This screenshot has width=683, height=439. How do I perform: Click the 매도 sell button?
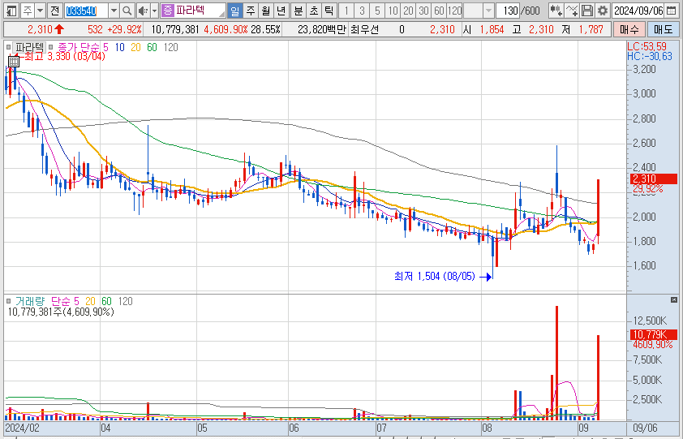tap(663, 30)
